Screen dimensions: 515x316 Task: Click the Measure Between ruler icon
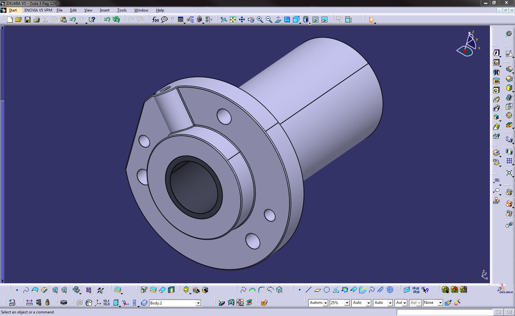tap(29, 302)
